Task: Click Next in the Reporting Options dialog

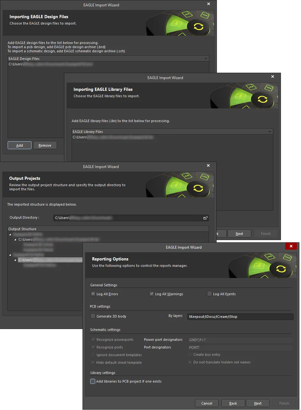Action: 258,403
